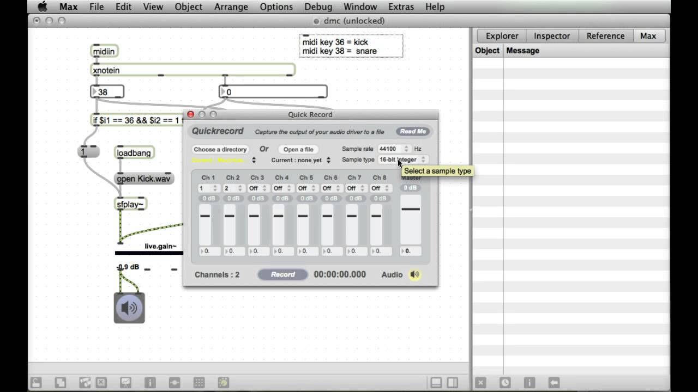
Task: Click the slider-like icon between the i and grid icons
Action: coord(174,382)
